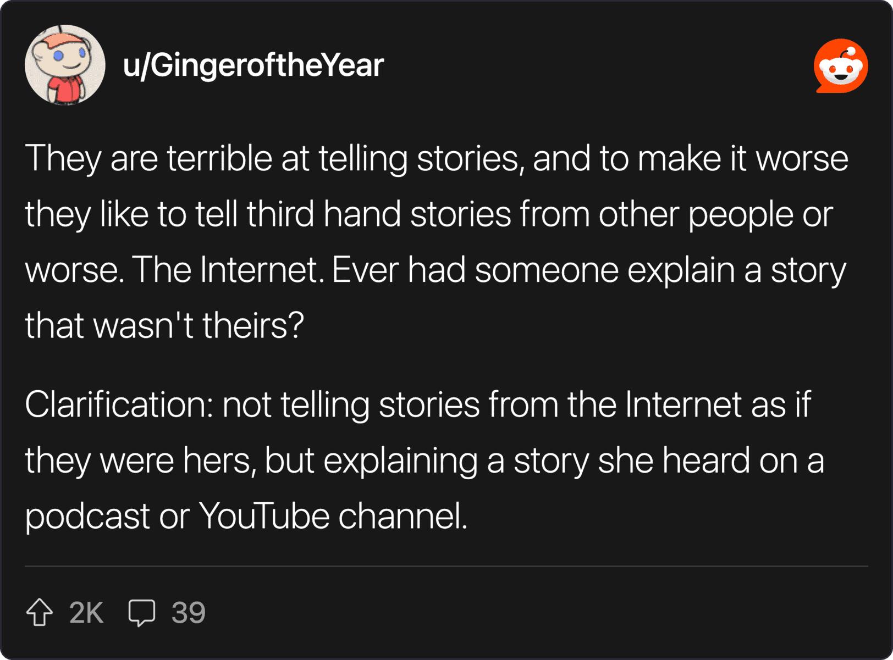Click the word "YouTube" in the post
893x660 pixels.
pos(264,515)
